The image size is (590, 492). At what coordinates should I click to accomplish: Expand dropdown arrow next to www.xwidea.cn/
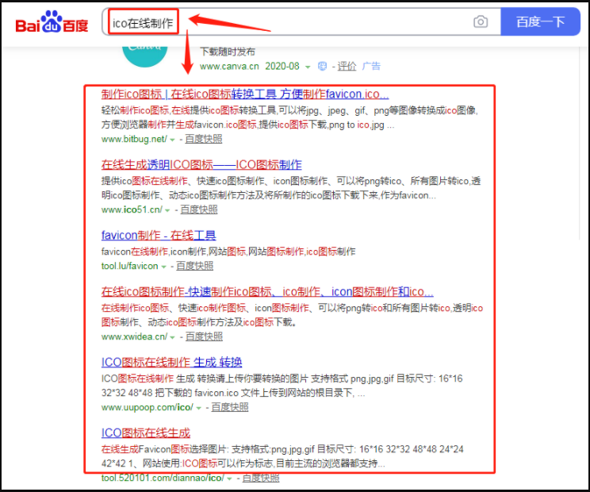coord(172,337)
